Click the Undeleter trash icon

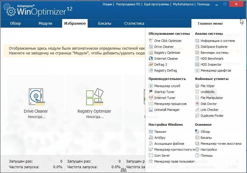[x=197, y=92]
